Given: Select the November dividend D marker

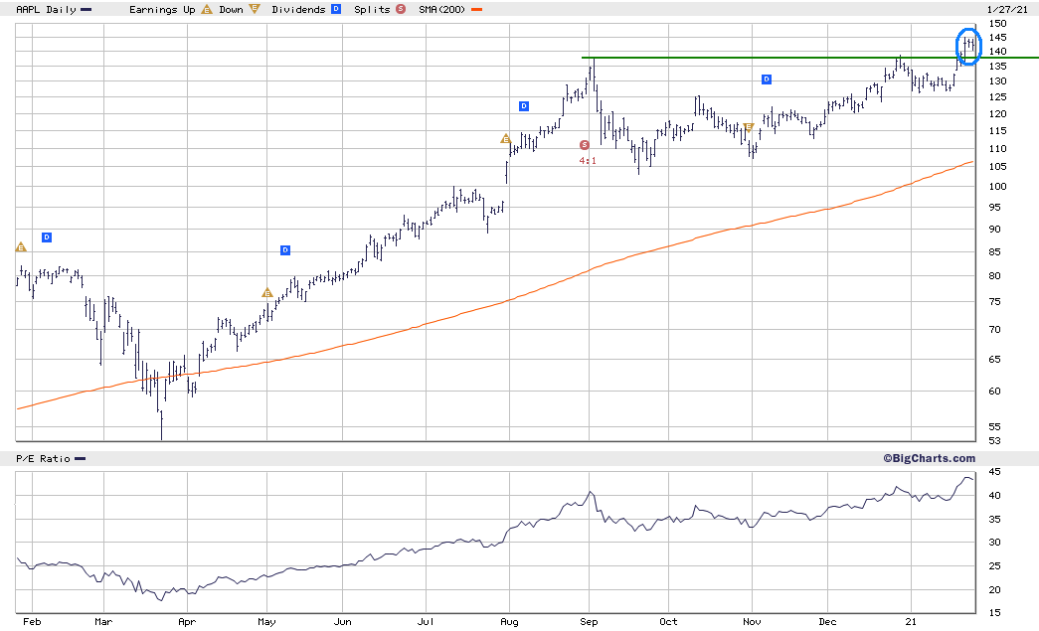Looking at the screenshot, I should pos(766,79).
